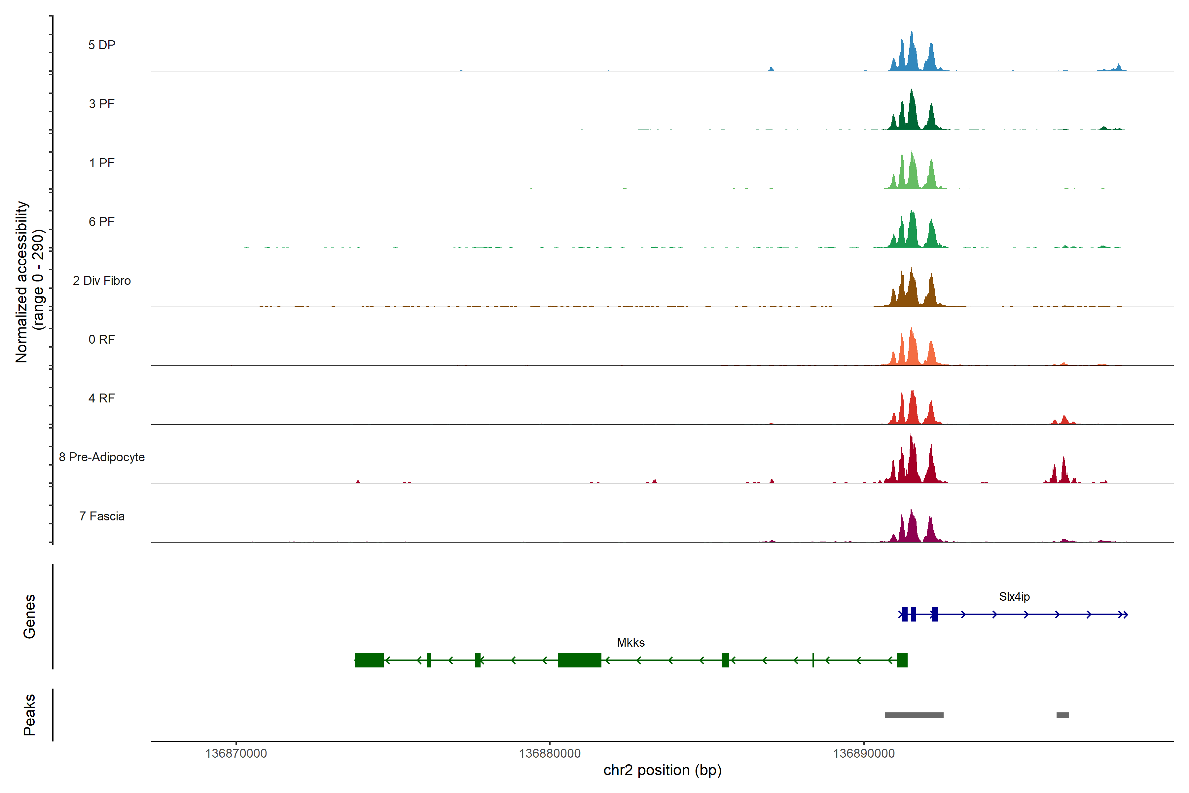
Task: Click the large gray peak bar
Action: [x=914, y=715]
